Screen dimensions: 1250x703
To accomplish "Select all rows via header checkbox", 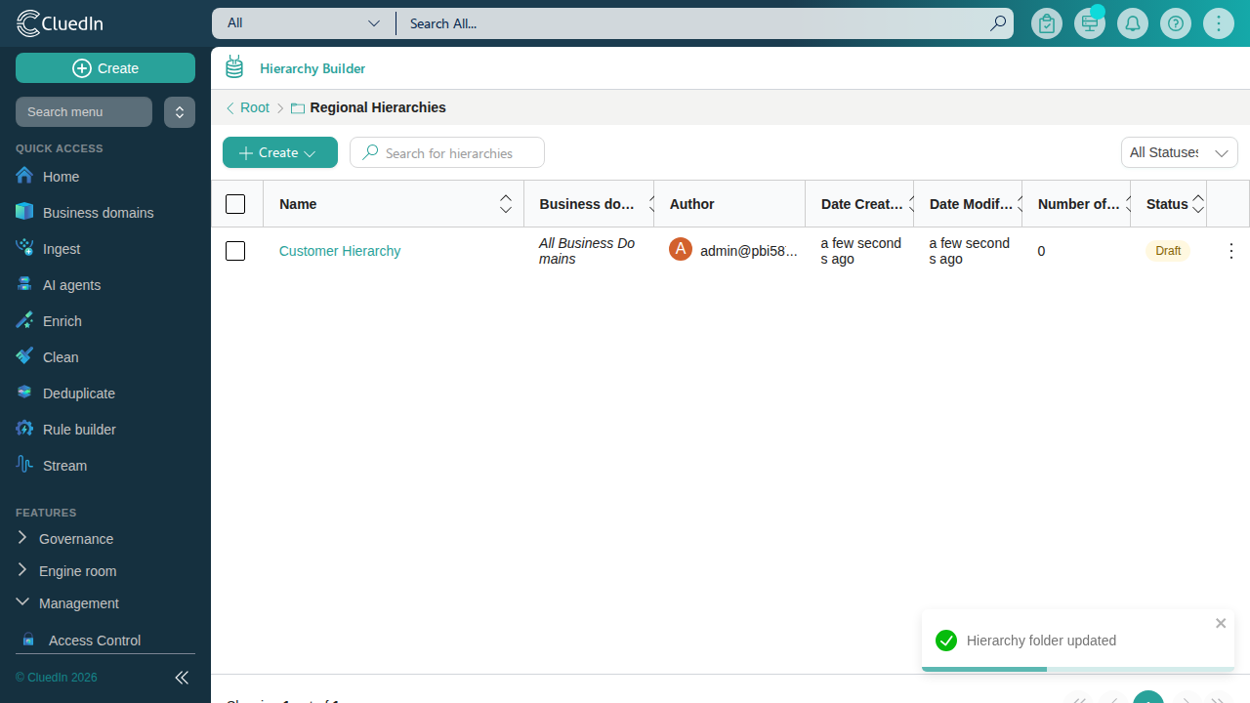I will pyautogui.click(x=235, y=204).
